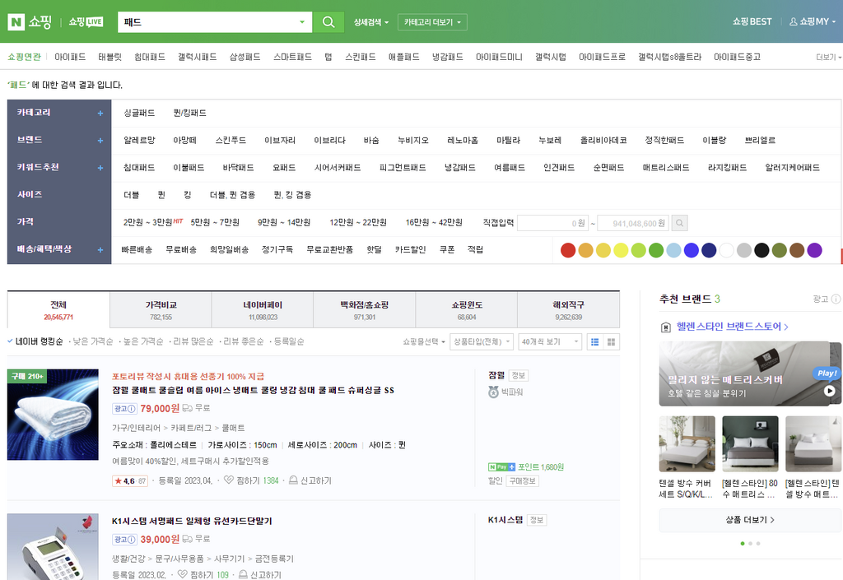
Task: Expand the 배송/혜택/색상 filter plus icon
Action: 100,250
